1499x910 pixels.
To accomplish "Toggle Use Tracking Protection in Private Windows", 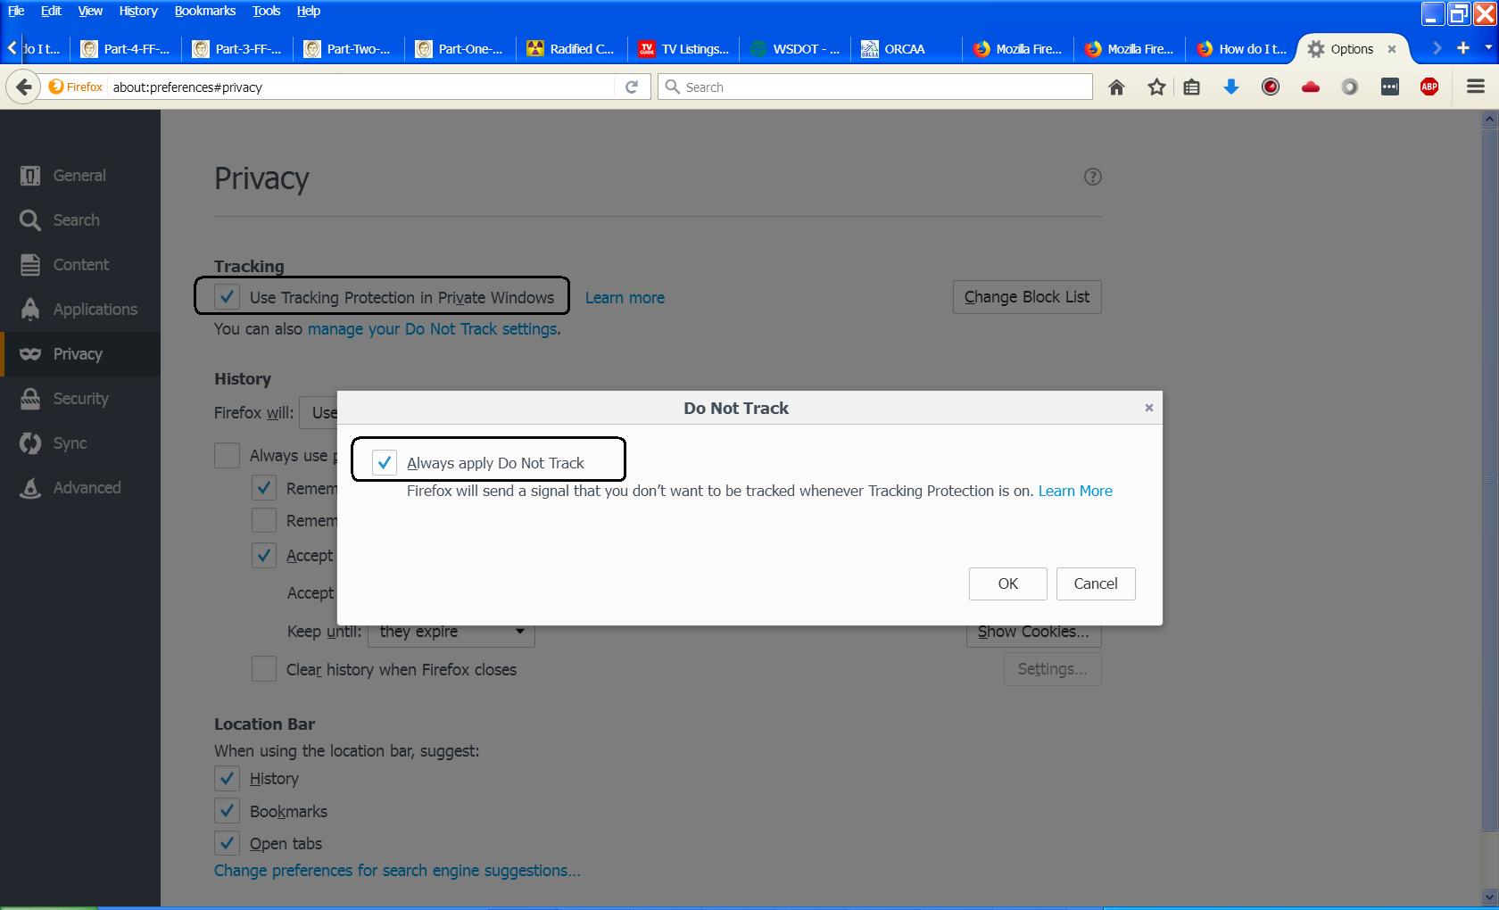I will 228,297.
